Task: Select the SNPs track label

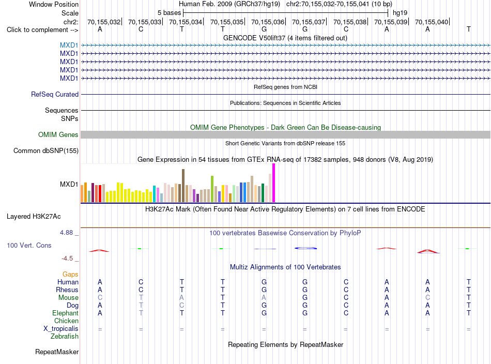Action: click(70, 118)
